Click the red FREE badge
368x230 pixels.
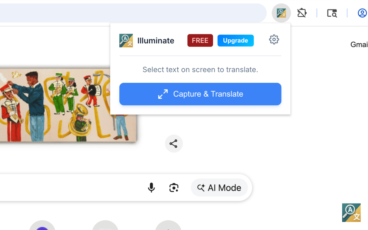[200, 40]
